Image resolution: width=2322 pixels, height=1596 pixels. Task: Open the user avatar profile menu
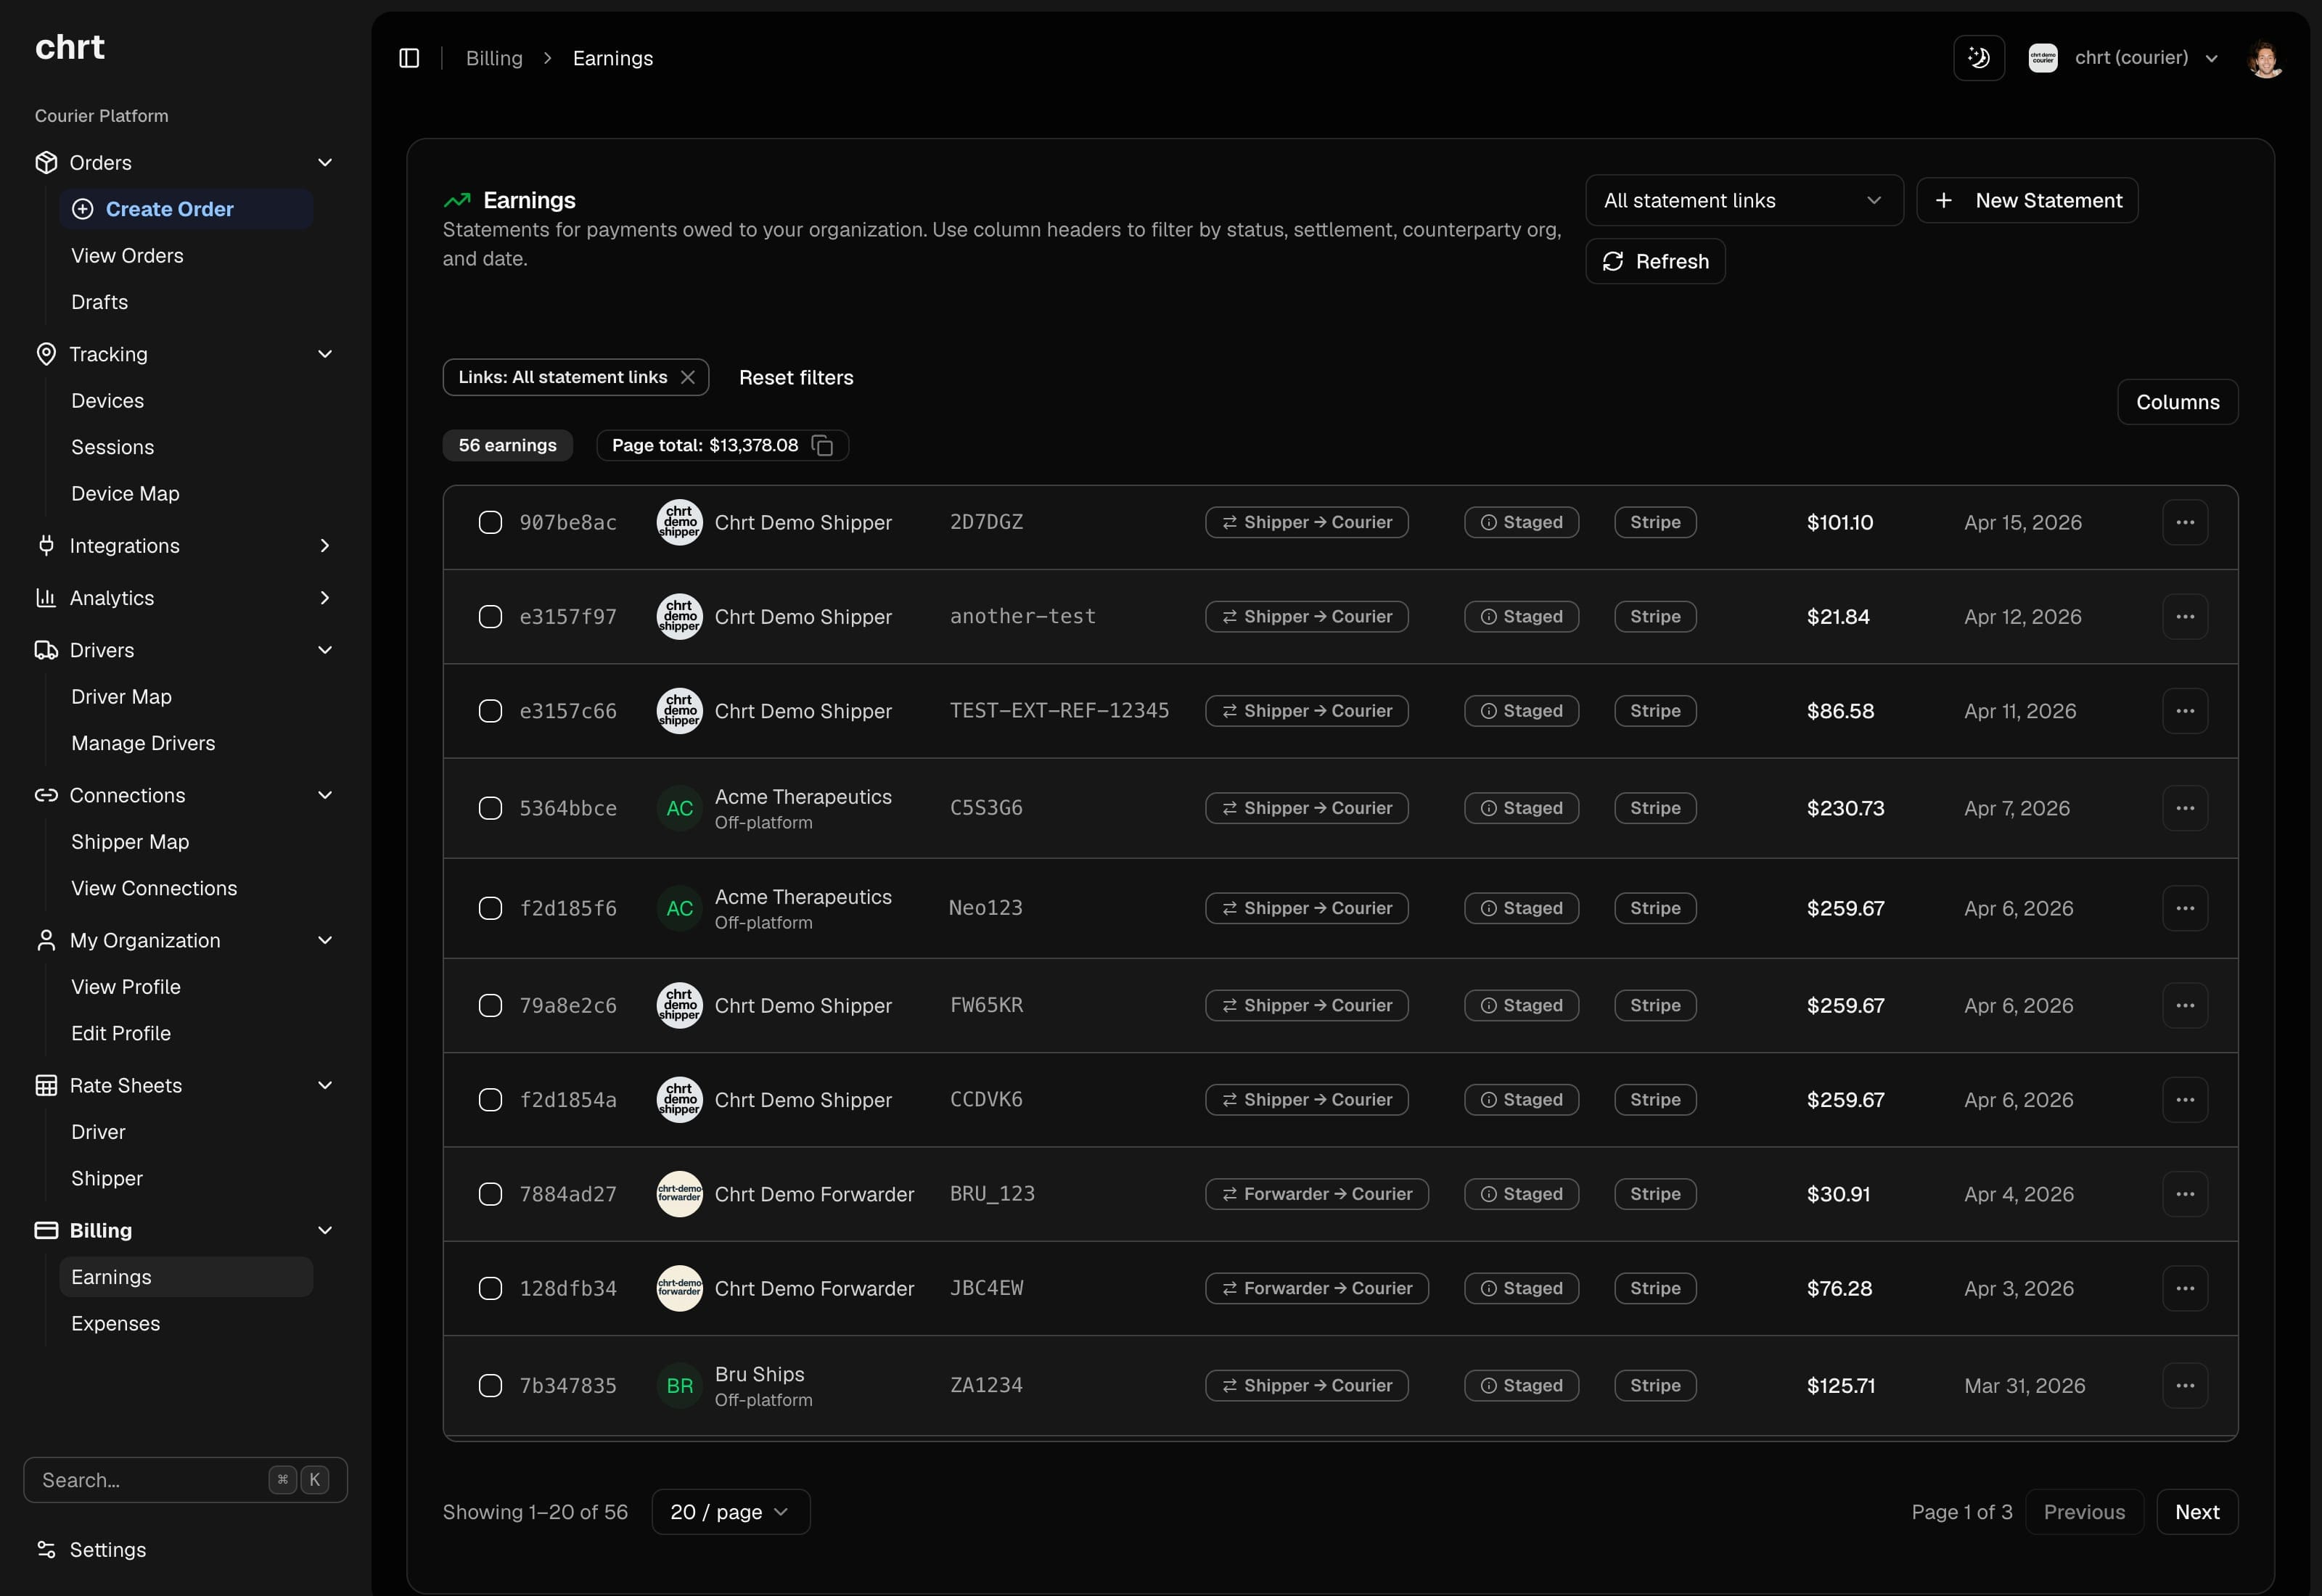coord(2265,58)
